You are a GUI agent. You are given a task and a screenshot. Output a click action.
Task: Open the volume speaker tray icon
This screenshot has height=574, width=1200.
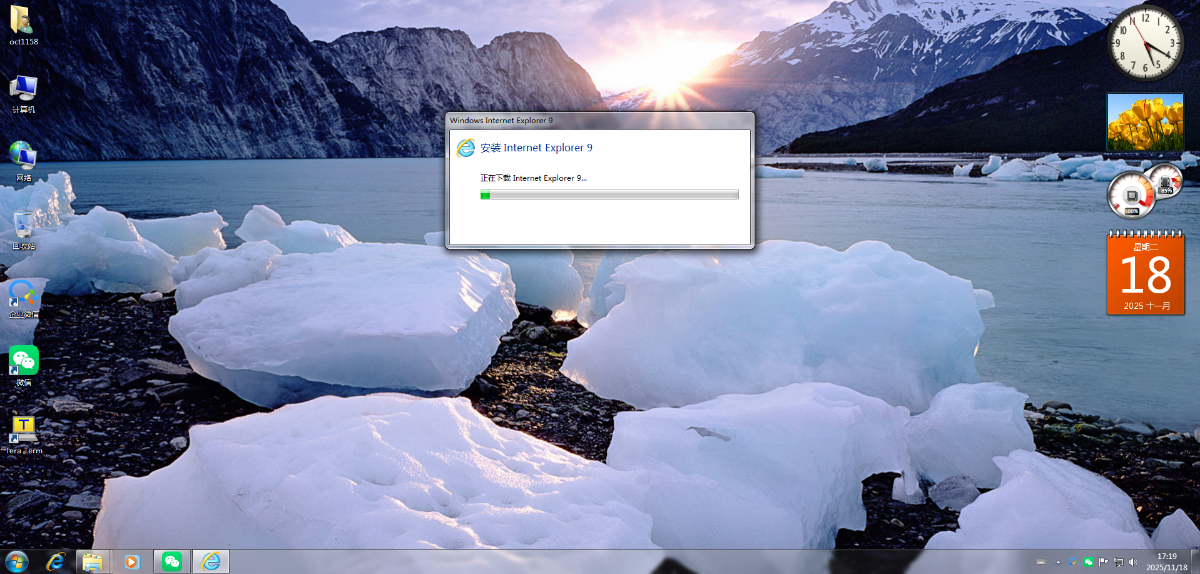point(1133,562)
